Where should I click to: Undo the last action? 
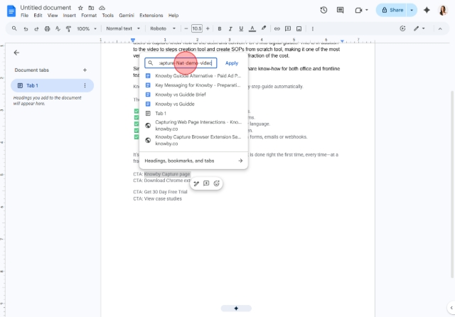coord(26,28)
